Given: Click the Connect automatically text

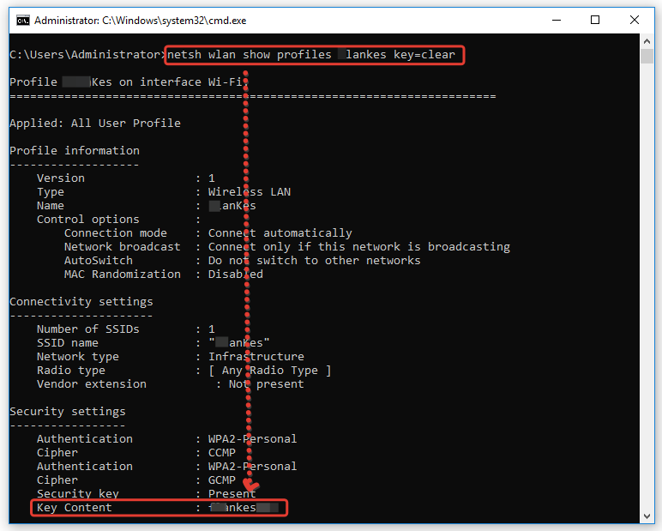Looking at the screenshot, I should tap(280, 233).
